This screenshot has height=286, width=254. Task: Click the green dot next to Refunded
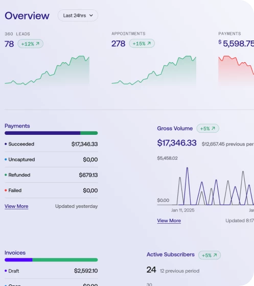point(6,175)
